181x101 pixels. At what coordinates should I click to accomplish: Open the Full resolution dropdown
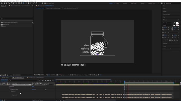coord(66,75)
